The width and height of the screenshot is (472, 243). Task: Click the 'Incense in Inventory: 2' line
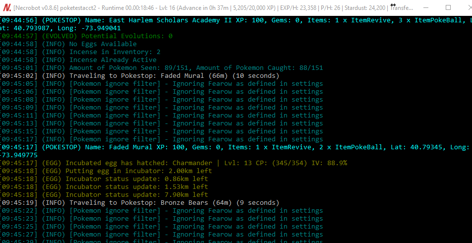(80, 52)
